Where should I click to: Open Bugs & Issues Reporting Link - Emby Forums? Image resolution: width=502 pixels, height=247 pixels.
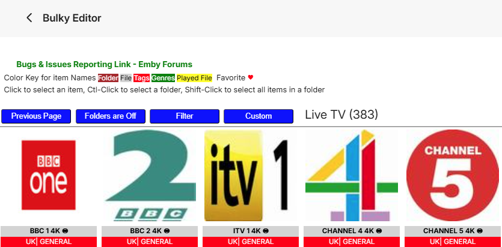pos(105,65)
